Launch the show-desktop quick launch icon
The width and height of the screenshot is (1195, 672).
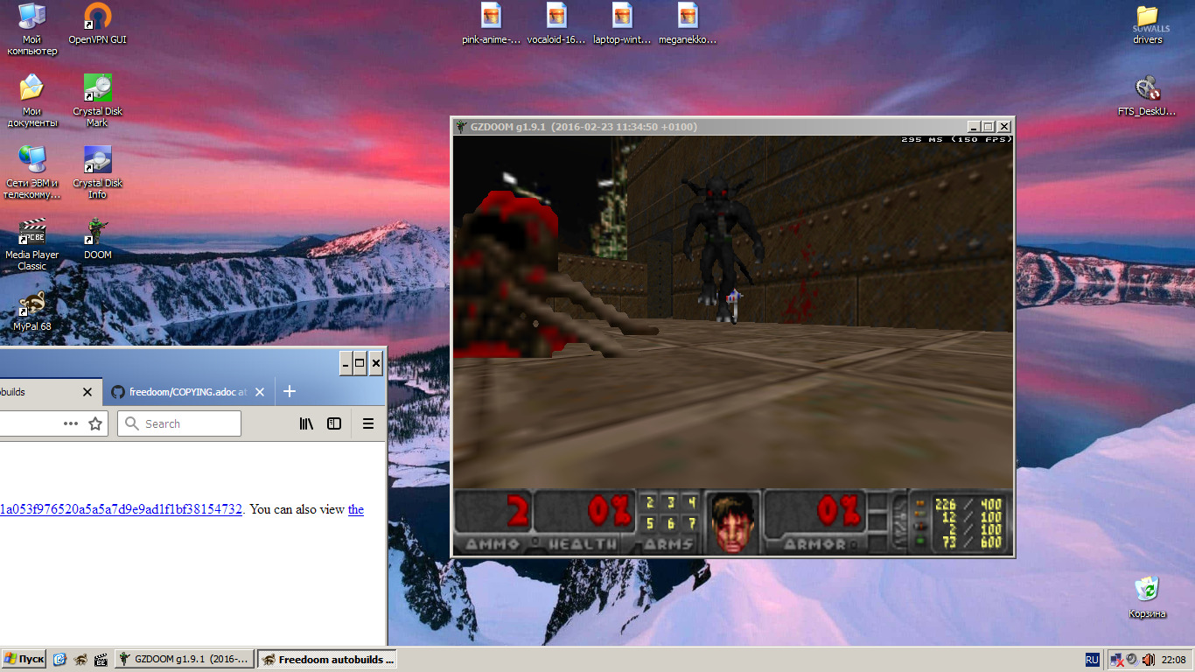(59, 659)
